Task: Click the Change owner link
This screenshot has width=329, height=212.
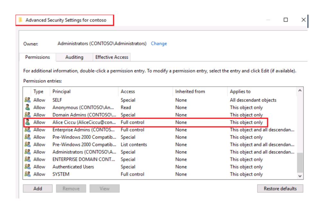Action: [x=159, y=43]
